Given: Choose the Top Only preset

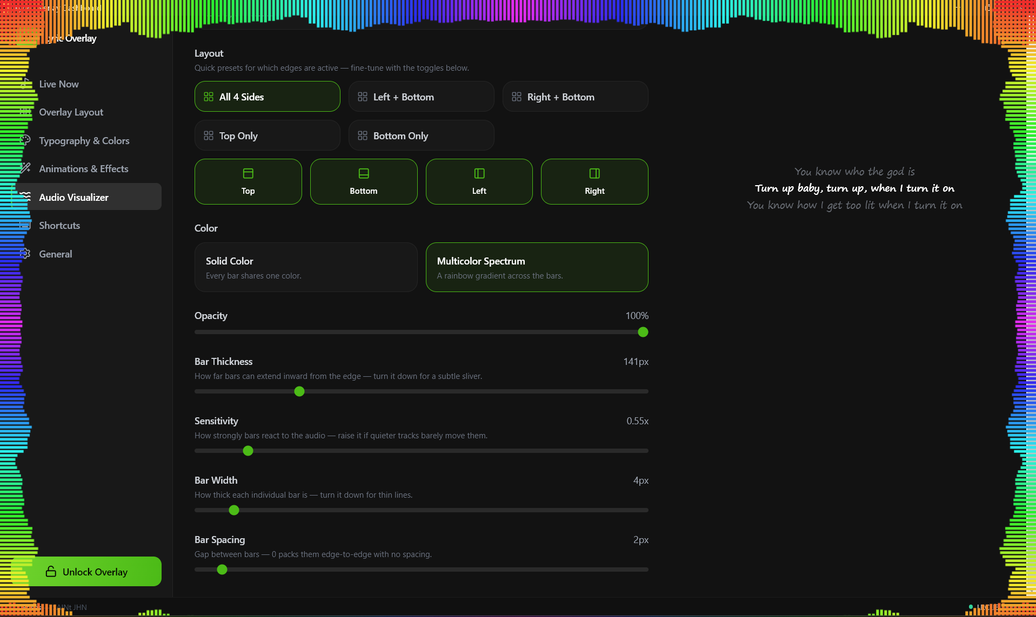Looking at the screenshot, I should (268, 135).
